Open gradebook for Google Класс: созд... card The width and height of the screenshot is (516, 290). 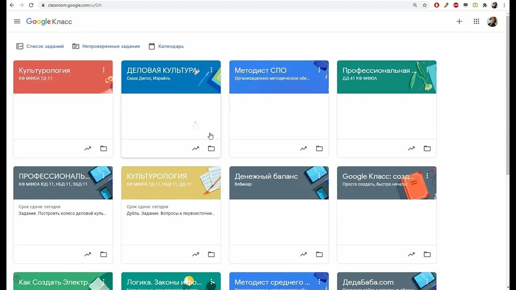click(411, 255)
